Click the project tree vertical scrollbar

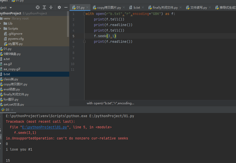point(68,24)
